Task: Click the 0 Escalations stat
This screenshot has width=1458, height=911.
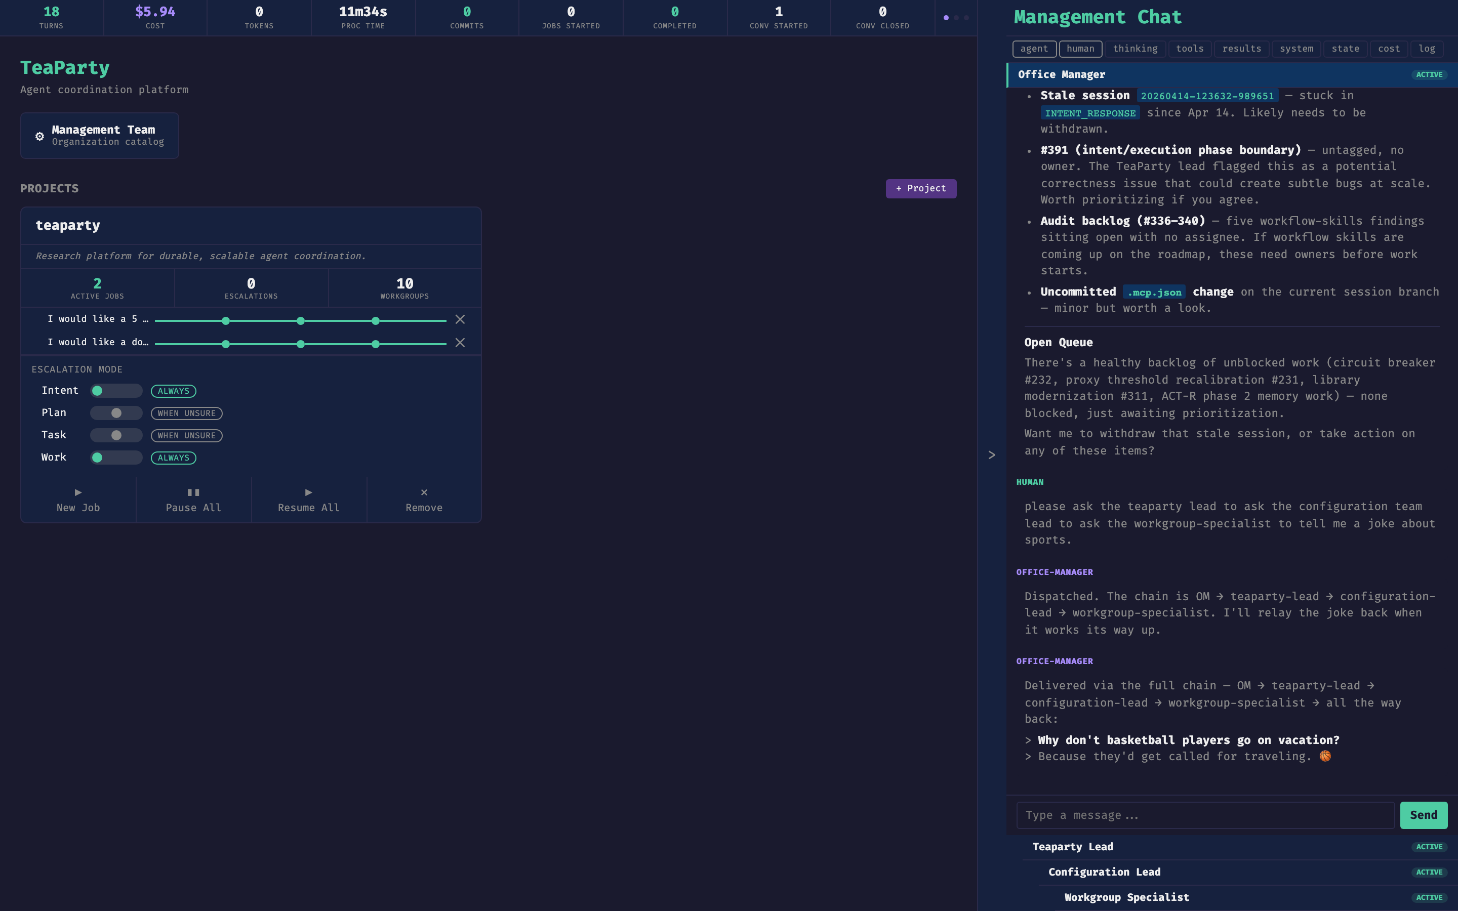Action: tap(251, 288)
